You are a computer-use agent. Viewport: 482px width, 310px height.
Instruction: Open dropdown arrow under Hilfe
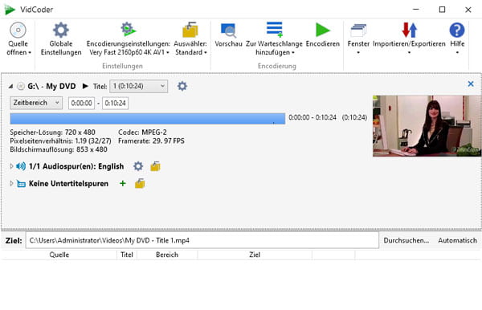[x=457, y=52]
